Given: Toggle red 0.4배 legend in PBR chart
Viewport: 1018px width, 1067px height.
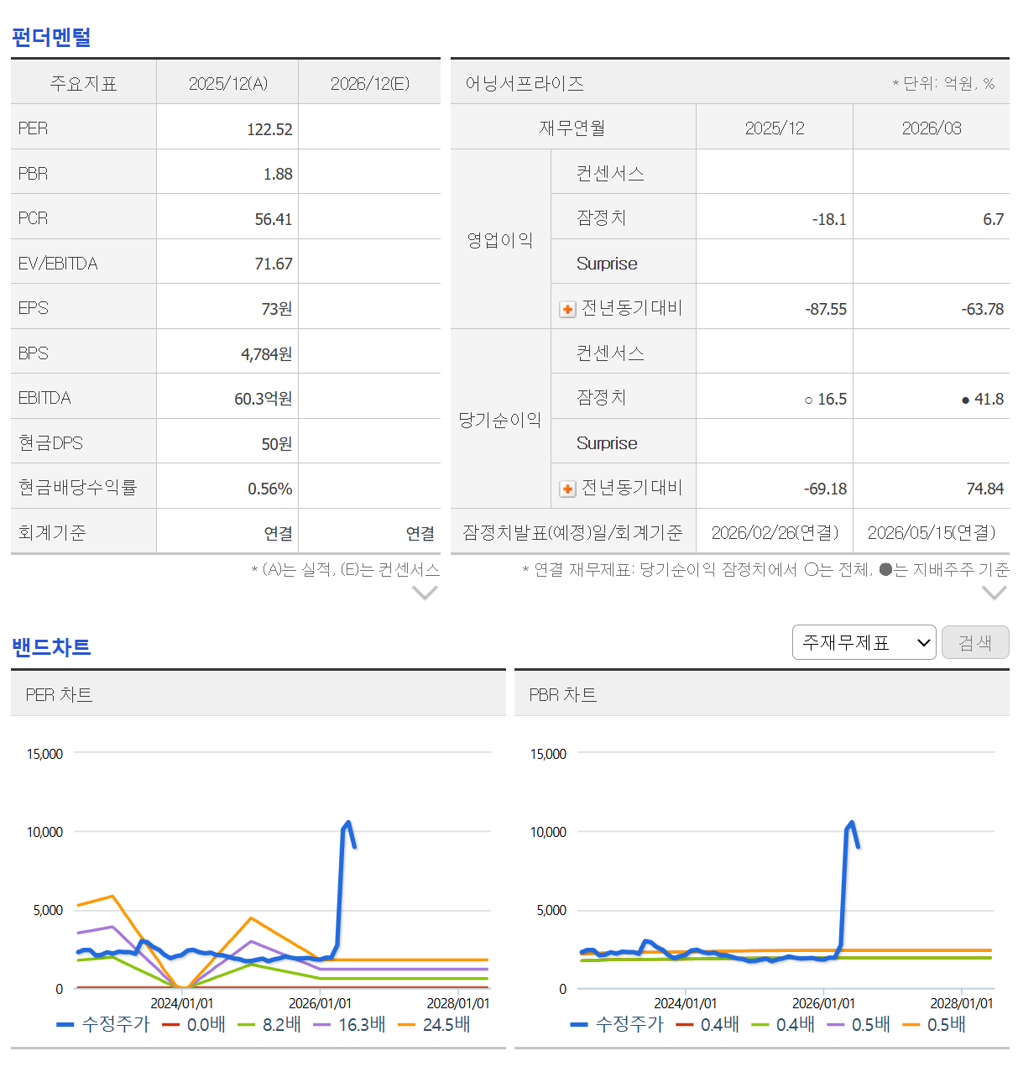Looking at the screenshot, I should pyautogui.click(x=707, y=1024).
